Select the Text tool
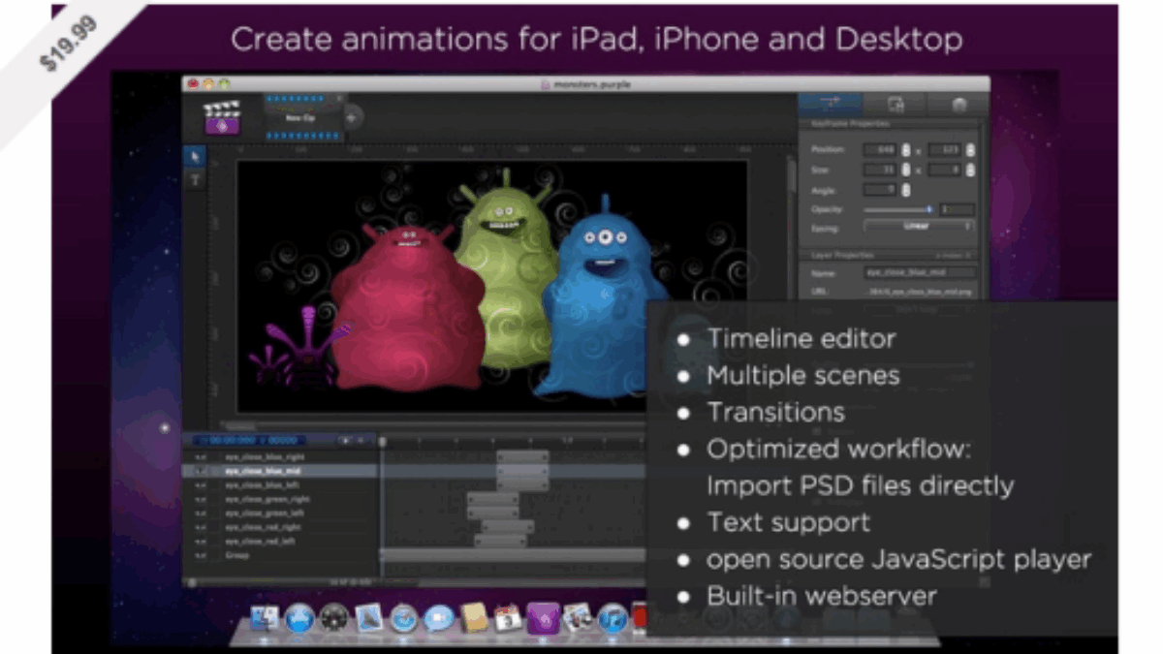This screenshot has height=654, width=1163. (195, 179)
